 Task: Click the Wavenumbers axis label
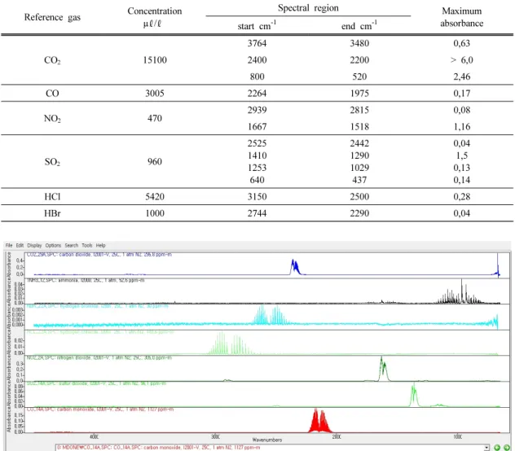click(x=267, y=440)
